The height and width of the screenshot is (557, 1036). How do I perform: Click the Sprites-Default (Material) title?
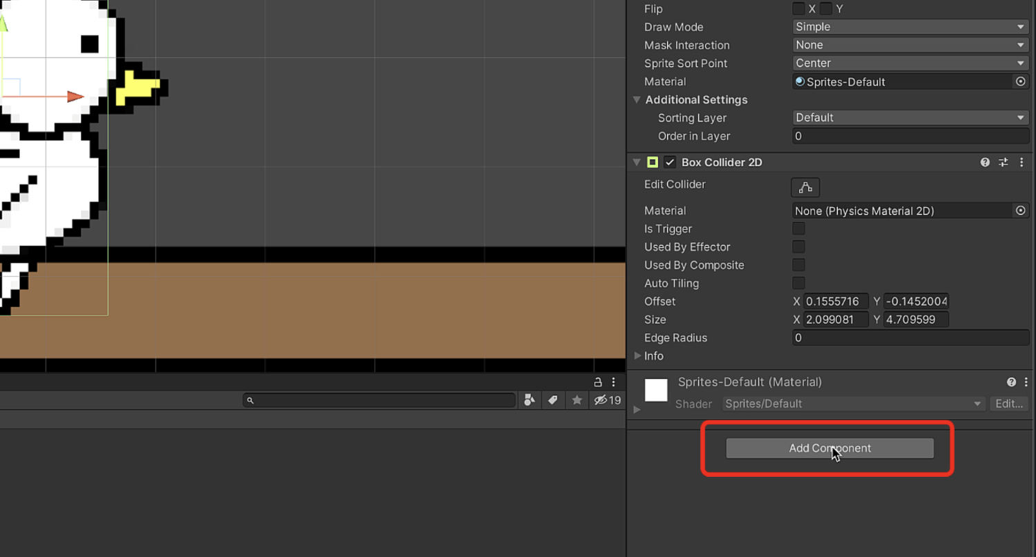[750, 382]
